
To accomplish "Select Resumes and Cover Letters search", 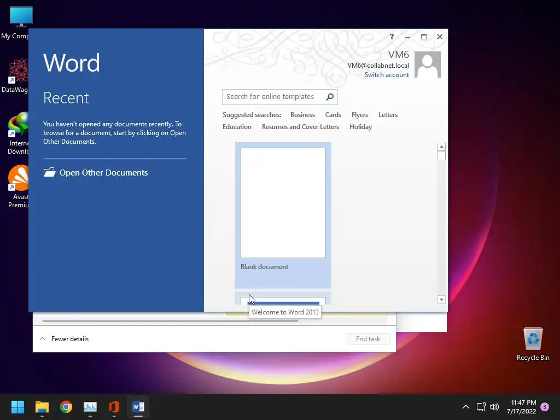I will 300,127.
